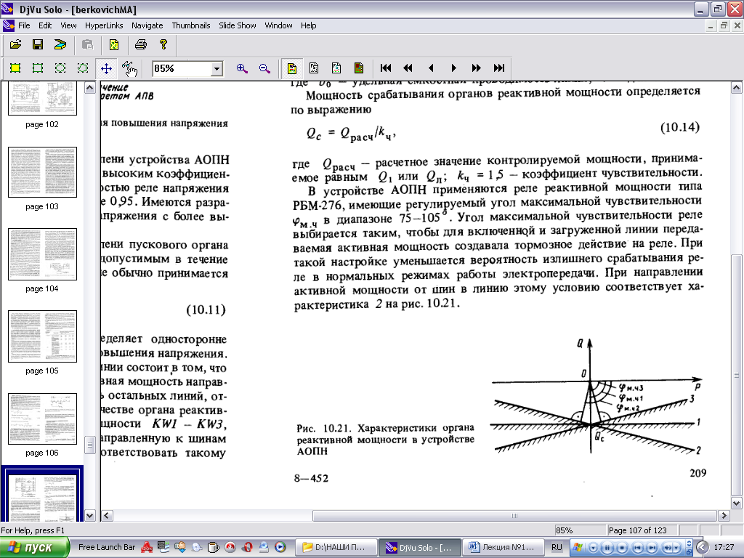
Task: Open the Navigate menu
Action: [147, 25]
